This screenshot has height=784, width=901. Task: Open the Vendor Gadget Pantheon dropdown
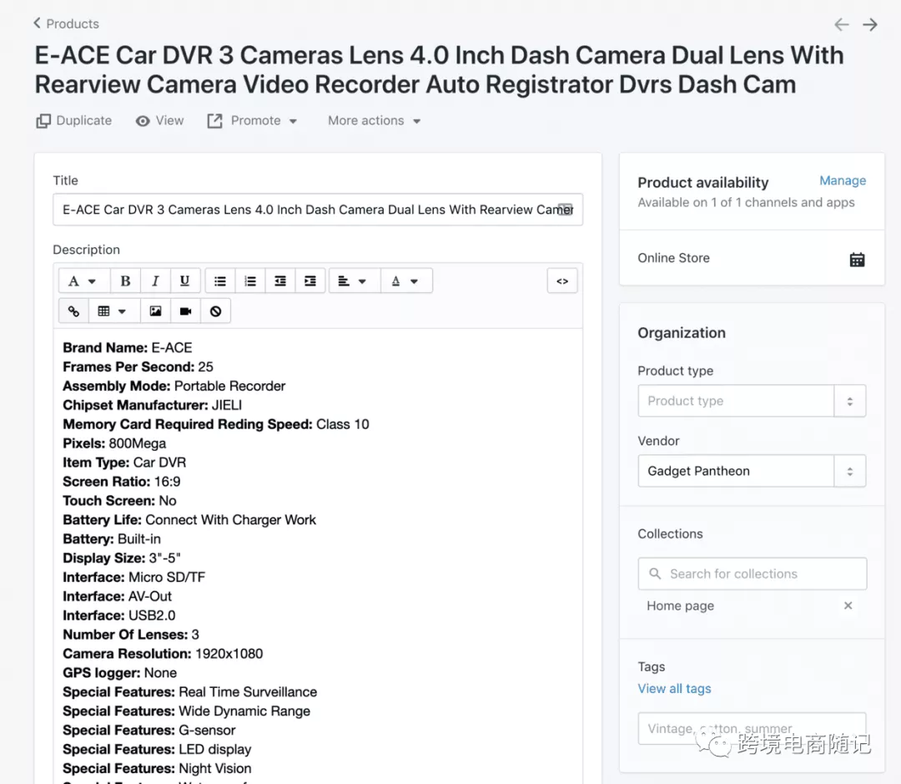click(x=752, y=471)
